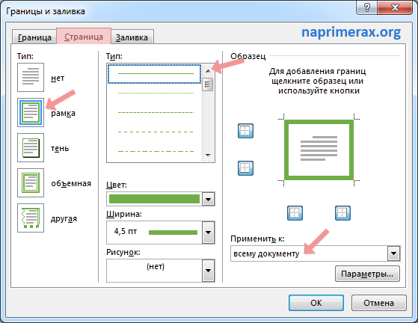Open the Рисунок art dropdown
The height and width of the screenshot is (323, 418).
click(x=208, y=271)
